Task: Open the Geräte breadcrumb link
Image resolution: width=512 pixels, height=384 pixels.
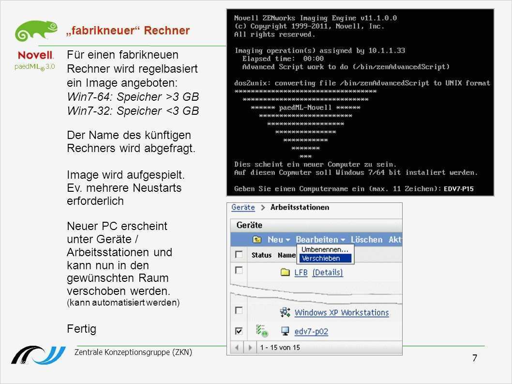Action: pos(243,207)
